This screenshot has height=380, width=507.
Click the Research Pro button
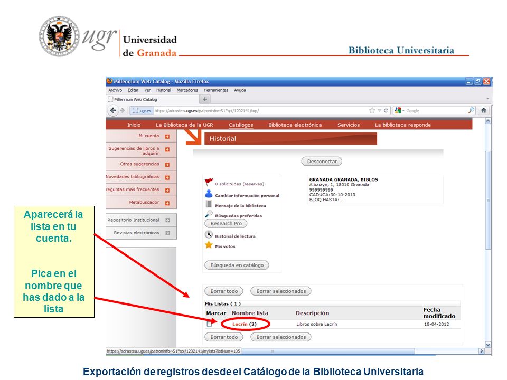pos(226,223)
